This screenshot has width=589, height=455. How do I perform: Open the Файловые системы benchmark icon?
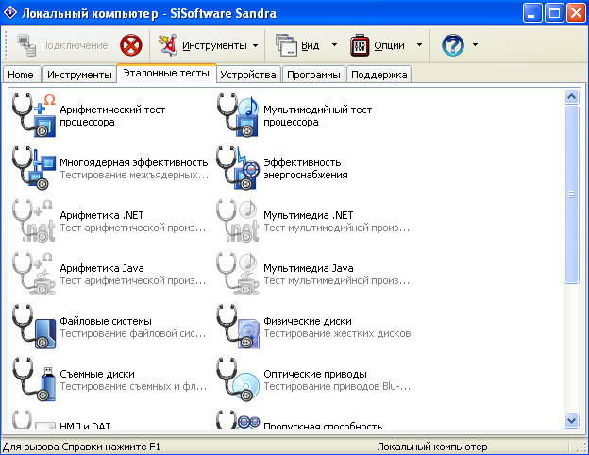click(34, 327)
